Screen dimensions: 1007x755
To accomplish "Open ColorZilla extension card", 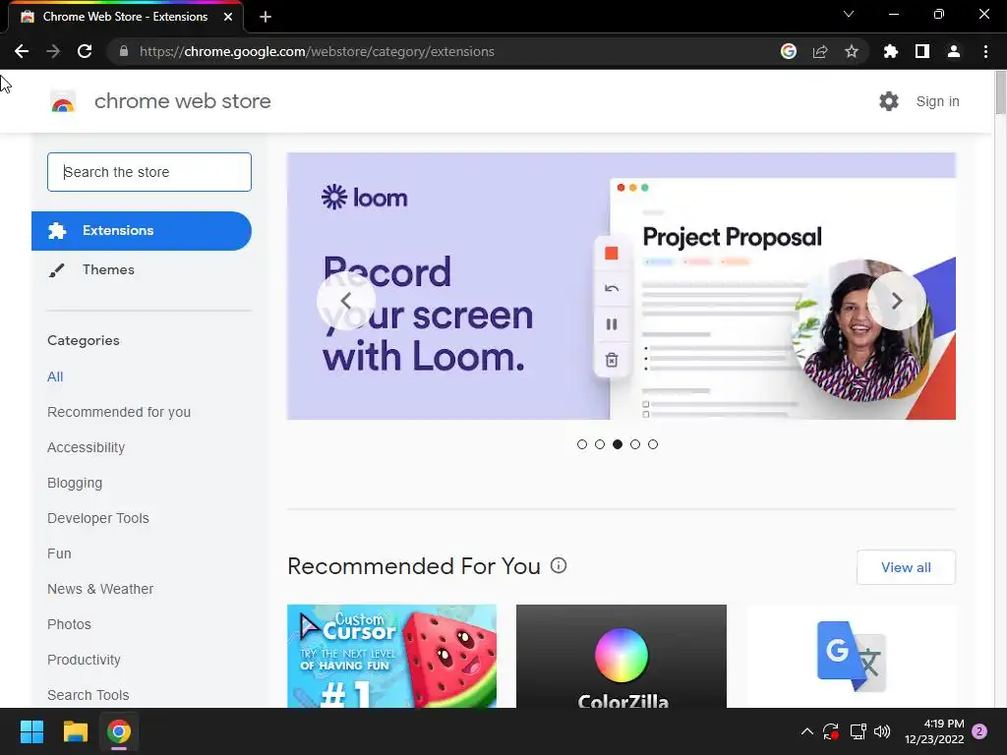I will (622, 656).
